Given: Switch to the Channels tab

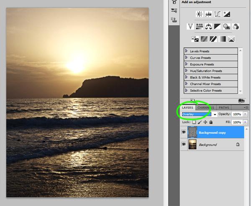Looking at the screenshot, I should tap(206, 108).
